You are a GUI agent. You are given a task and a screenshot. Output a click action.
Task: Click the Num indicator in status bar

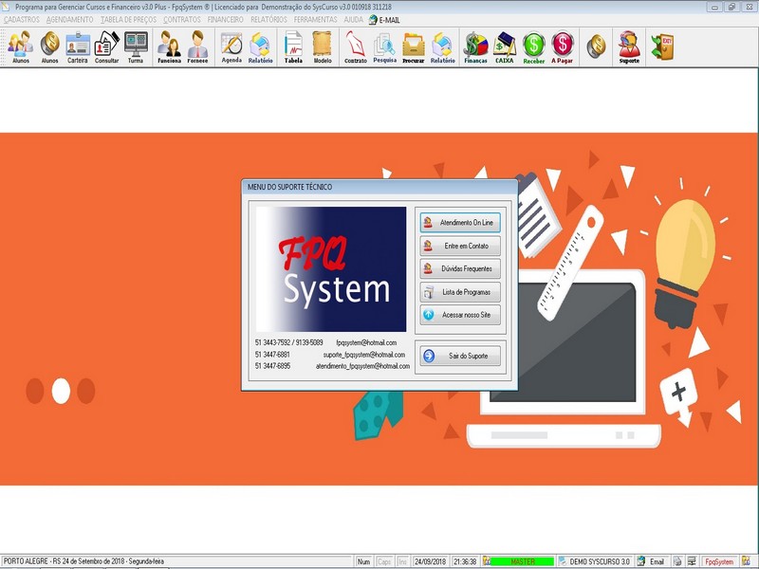pos(363,561)
